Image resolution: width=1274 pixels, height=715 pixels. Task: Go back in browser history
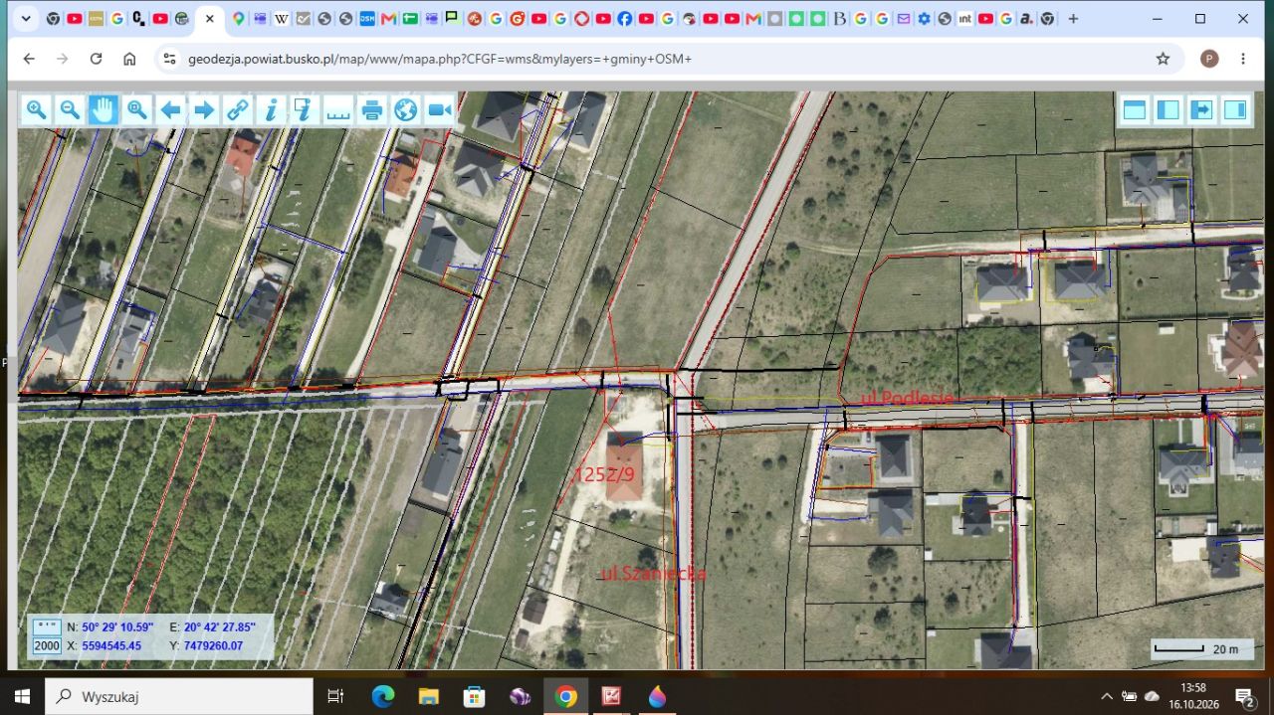(29, 59)
